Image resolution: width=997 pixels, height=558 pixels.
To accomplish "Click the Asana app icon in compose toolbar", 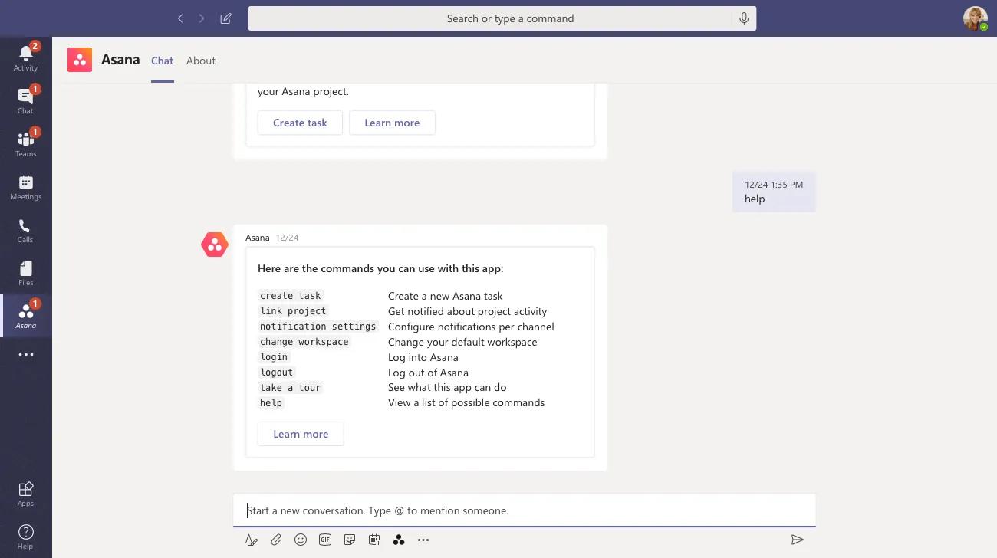I will click(x=399, y=540).
